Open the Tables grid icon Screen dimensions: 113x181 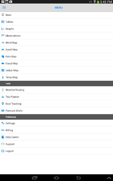3,22
